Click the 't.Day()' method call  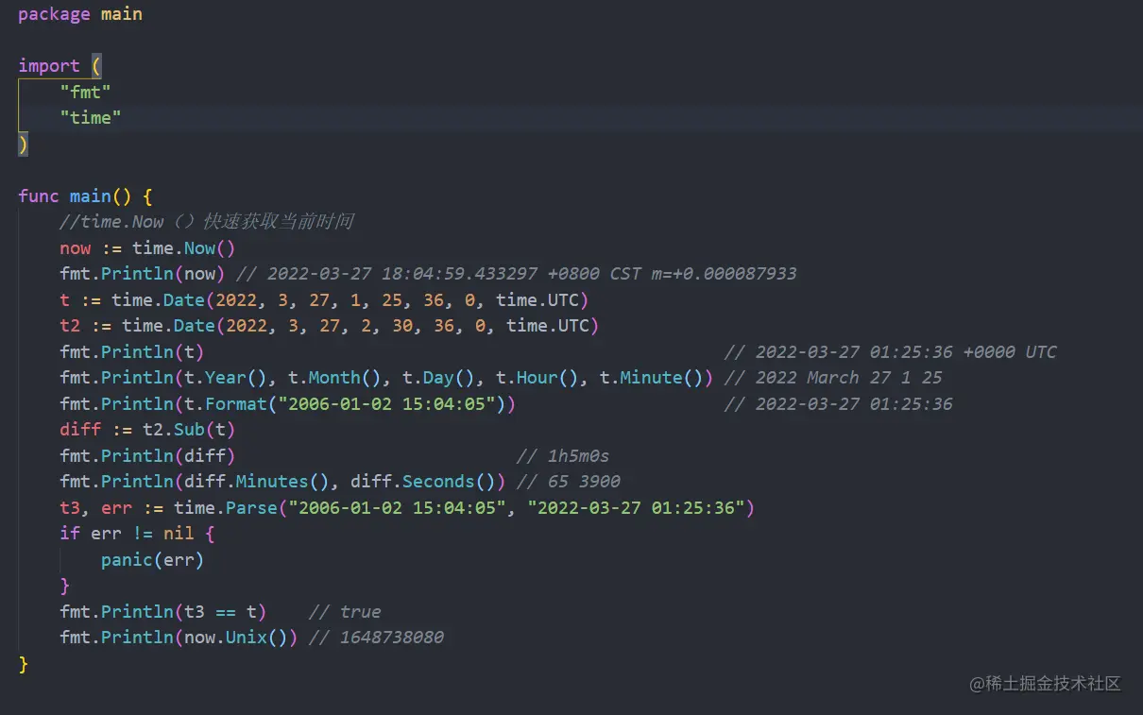click(438, 377)
